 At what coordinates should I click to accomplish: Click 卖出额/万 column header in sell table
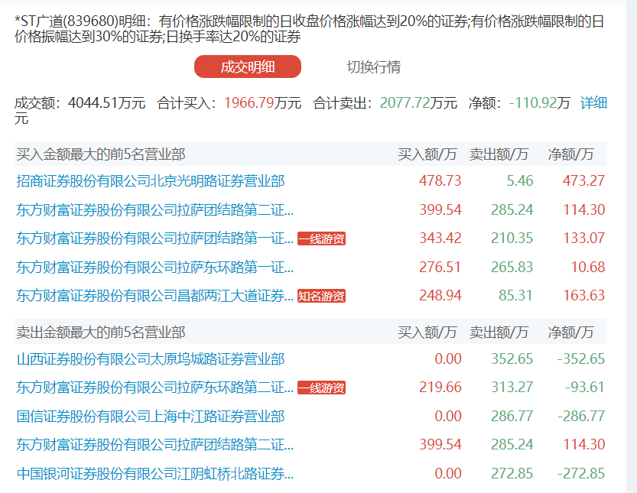[x=499, y=332]
